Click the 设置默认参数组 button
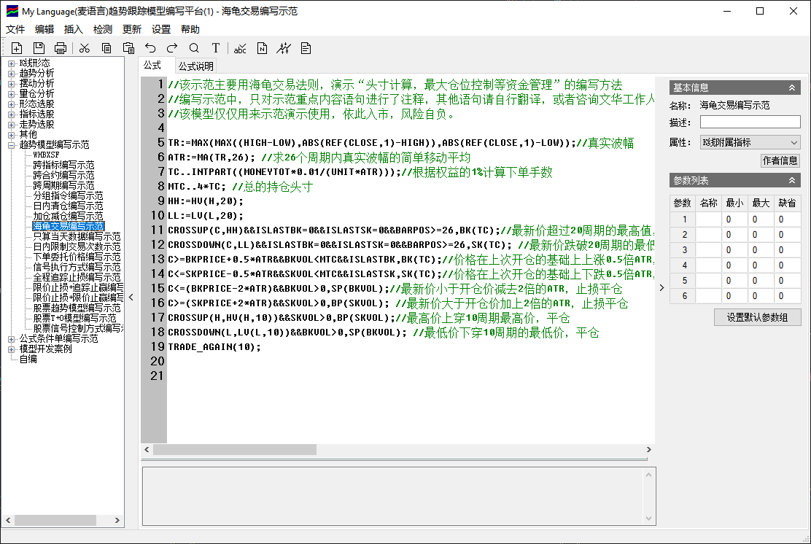 tap(758, 317)
